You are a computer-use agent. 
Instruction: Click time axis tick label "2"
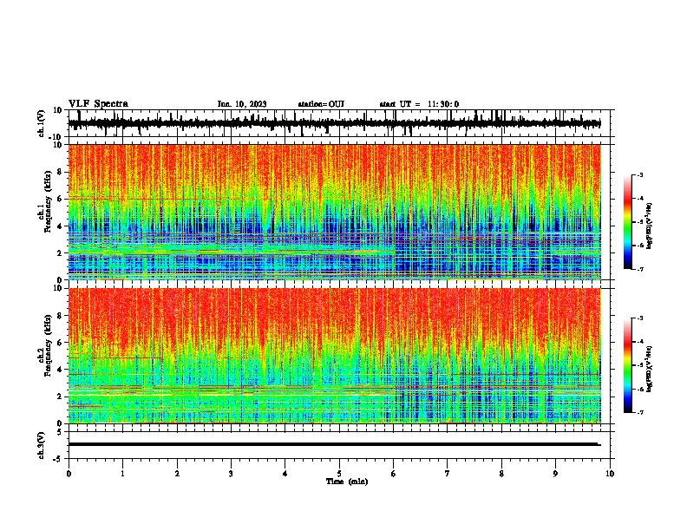177,474
